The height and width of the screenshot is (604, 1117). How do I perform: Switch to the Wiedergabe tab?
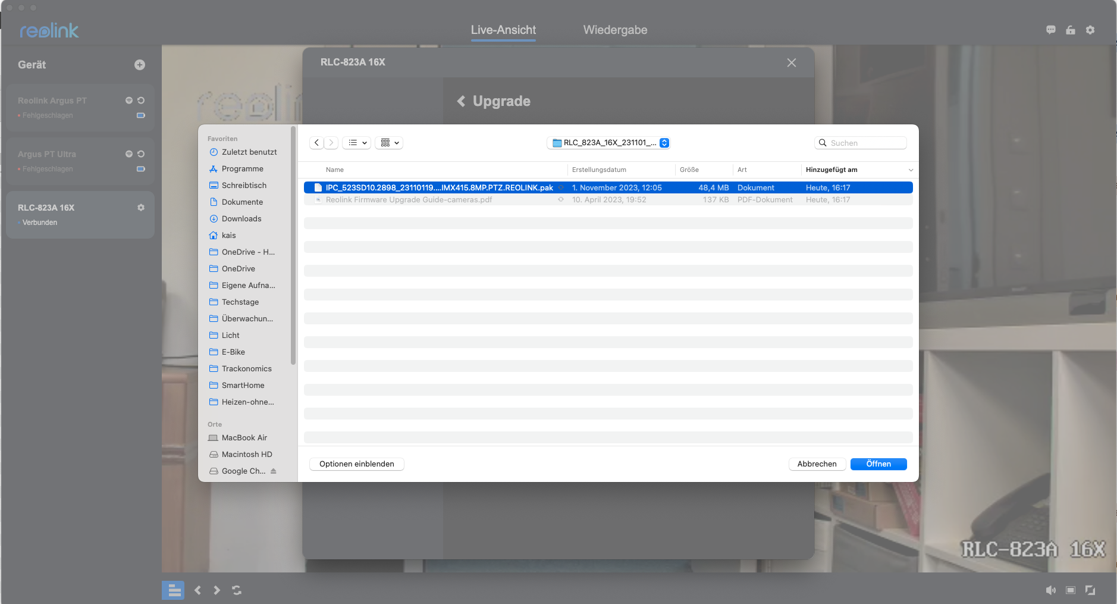click(x=615, y=30)
